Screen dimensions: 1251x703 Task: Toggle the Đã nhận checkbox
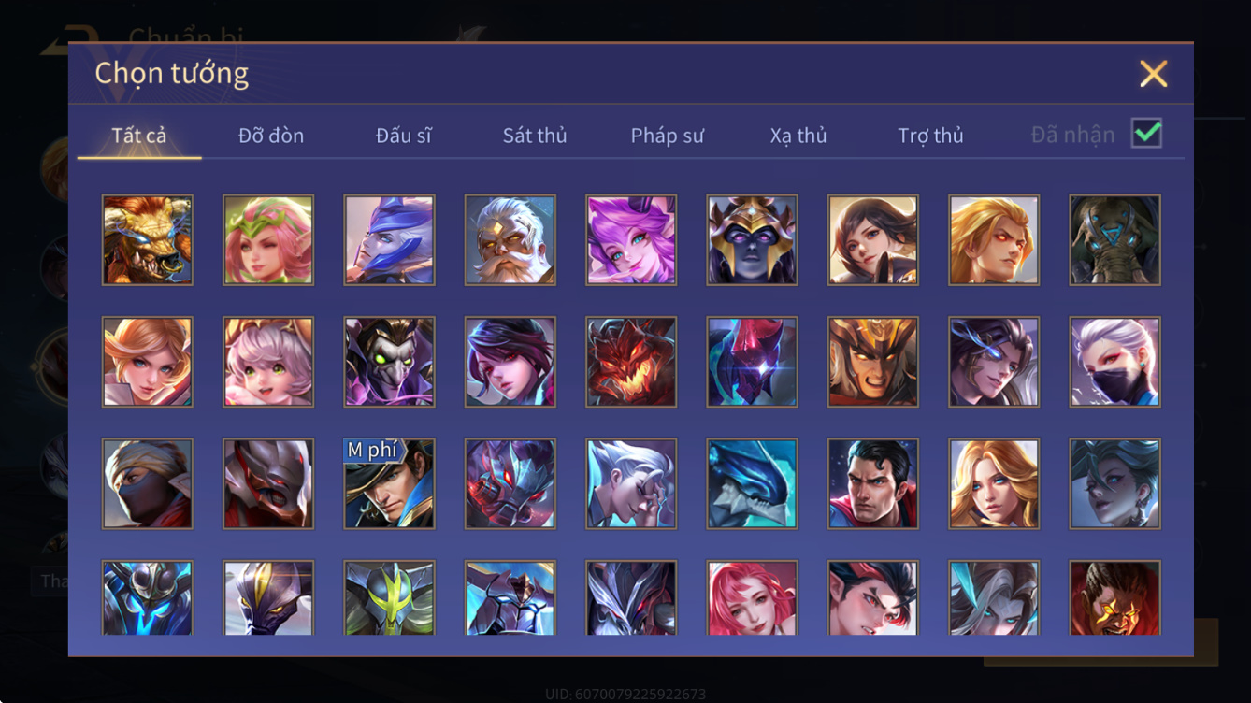point(1146,134)
